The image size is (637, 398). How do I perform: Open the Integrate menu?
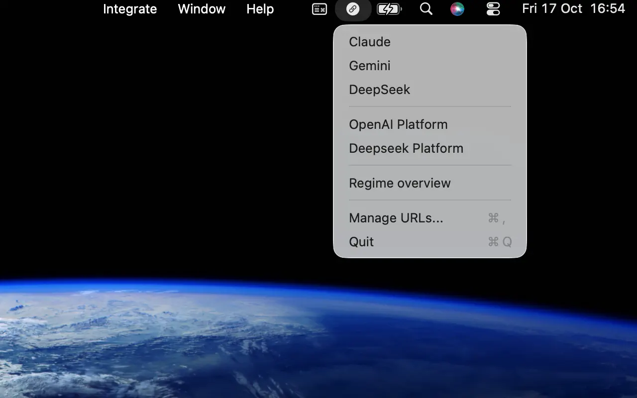tap(130, 9)
